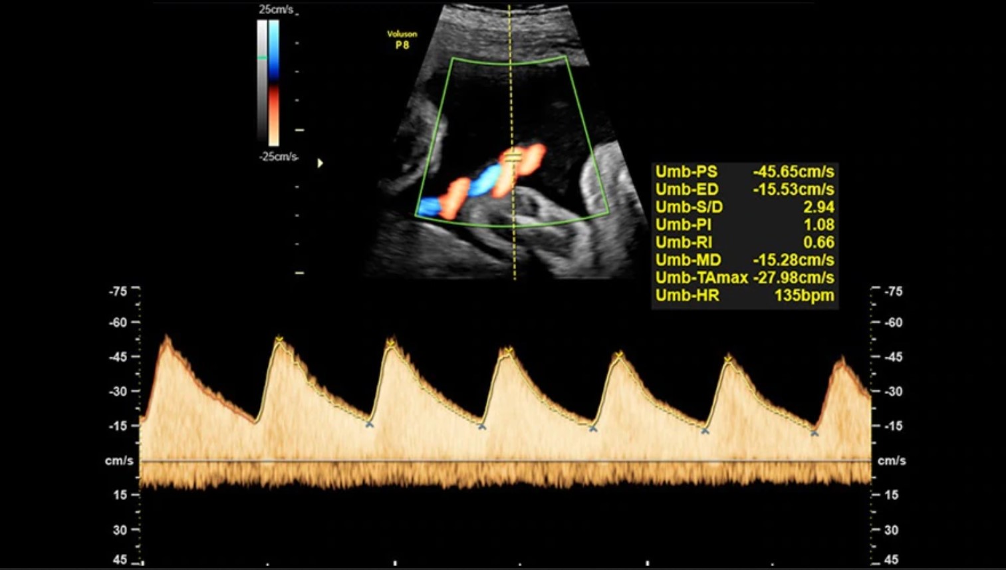Screen dimensions: 1006x570
Task: Choose the Umb-RI result line
Action: coord(744,243)
